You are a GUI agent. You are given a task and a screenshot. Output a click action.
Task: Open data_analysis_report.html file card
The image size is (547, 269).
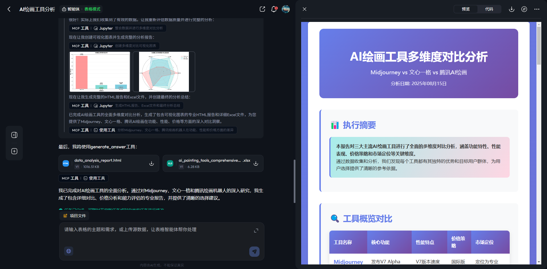click(109, 163)
